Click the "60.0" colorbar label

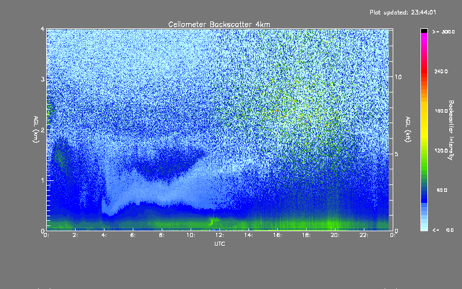[x=442, y=190]
